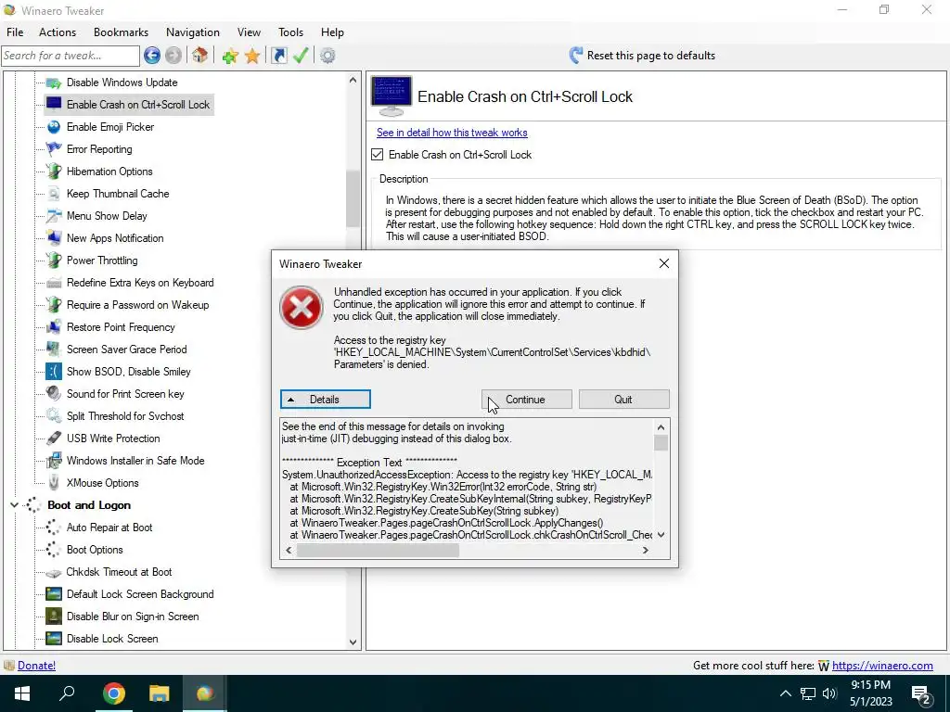950x712 pixels.
Task: Click Continue in the error dialog
Action: tap(527, 400)
